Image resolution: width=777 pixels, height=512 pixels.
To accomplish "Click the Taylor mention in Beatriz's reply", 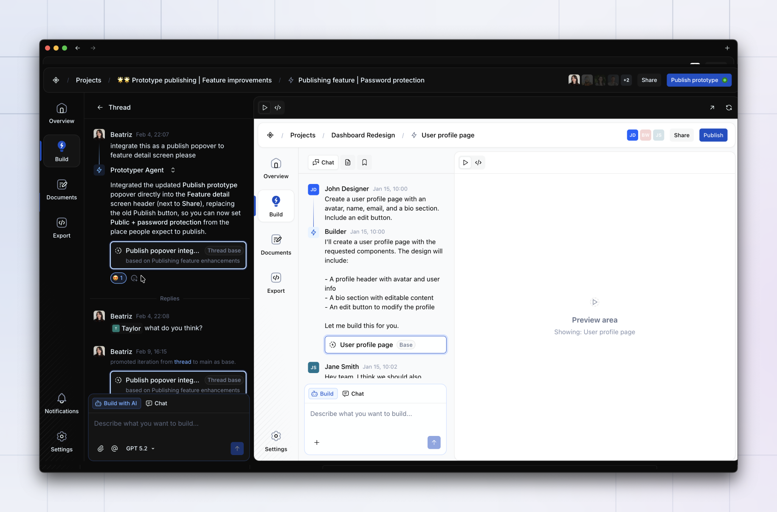I will coord(127,328).
